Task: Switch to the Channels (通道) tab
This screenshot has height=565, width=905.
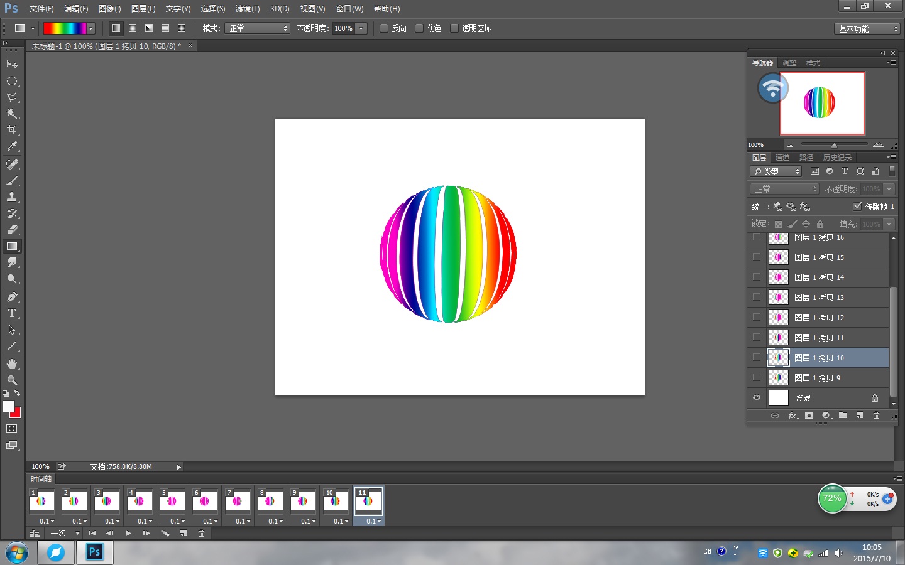Action: [x=782, y=158]
